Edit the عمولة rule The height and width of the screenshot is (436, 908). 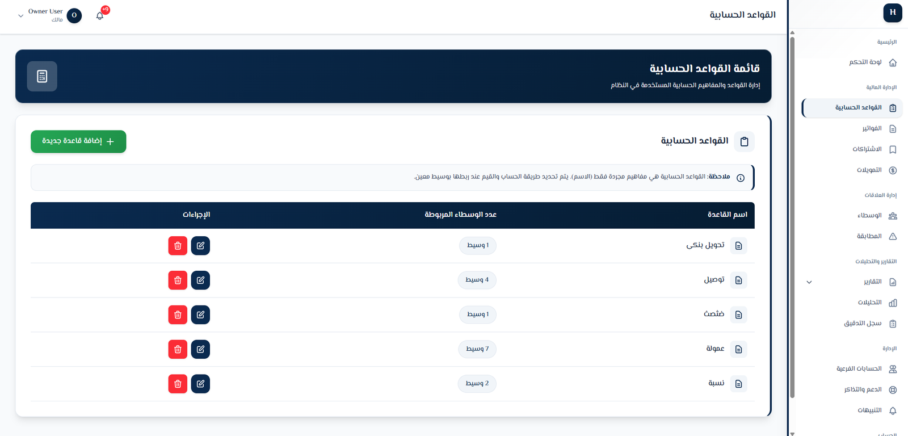coord(200,349)
